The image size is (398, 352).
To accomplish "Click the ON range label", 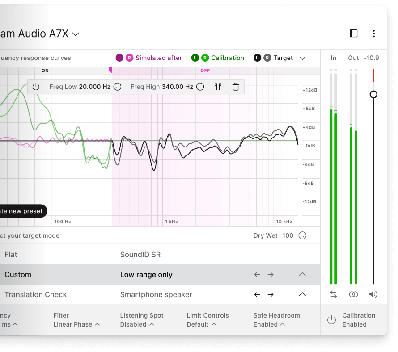I will click(45, 71).
